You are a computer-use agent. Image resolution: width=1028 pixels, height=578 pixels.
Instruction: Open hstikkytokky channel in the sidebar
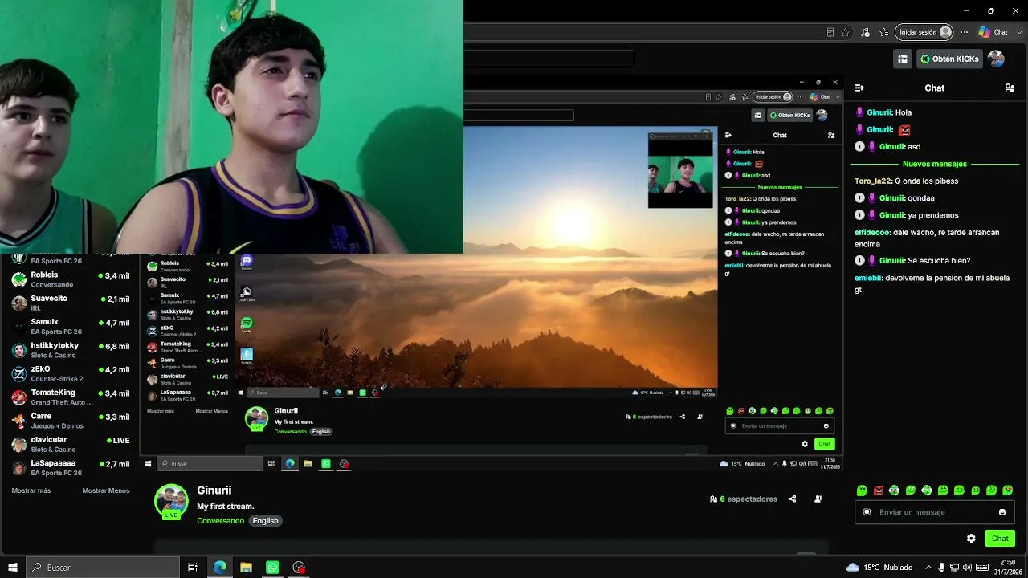tap(70, 350)
